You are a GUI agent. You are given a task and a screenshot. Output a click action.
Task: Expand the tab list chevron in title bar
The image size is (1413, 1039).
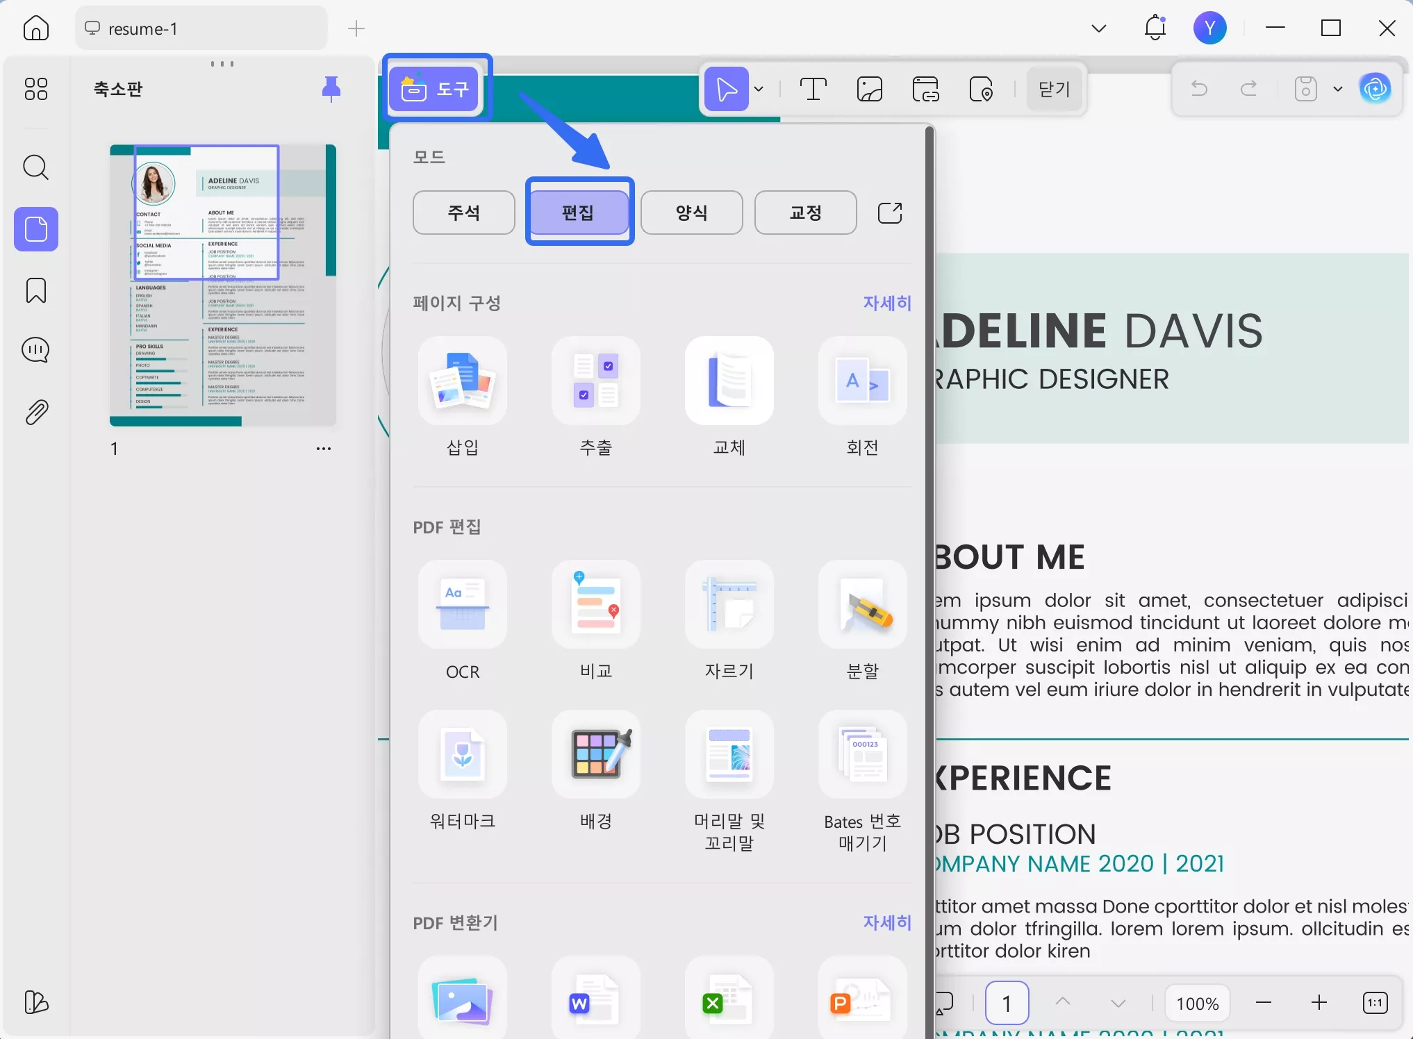click(1098, 28)
